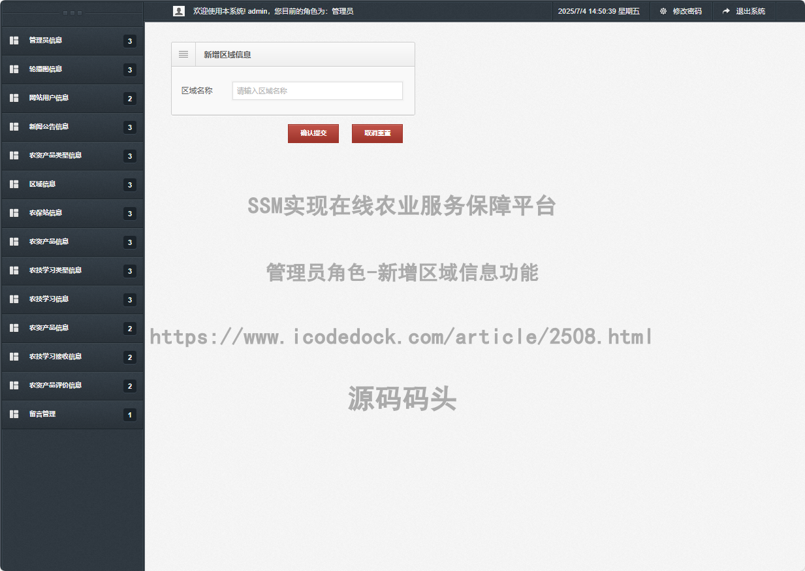Click the 农资产品评价信息 sidebar icon
Screen dimensions: 805x571
click(14, 385)
